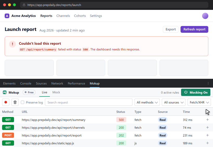Click in the Search request field

pyautogui.click(x=89, y=102)
